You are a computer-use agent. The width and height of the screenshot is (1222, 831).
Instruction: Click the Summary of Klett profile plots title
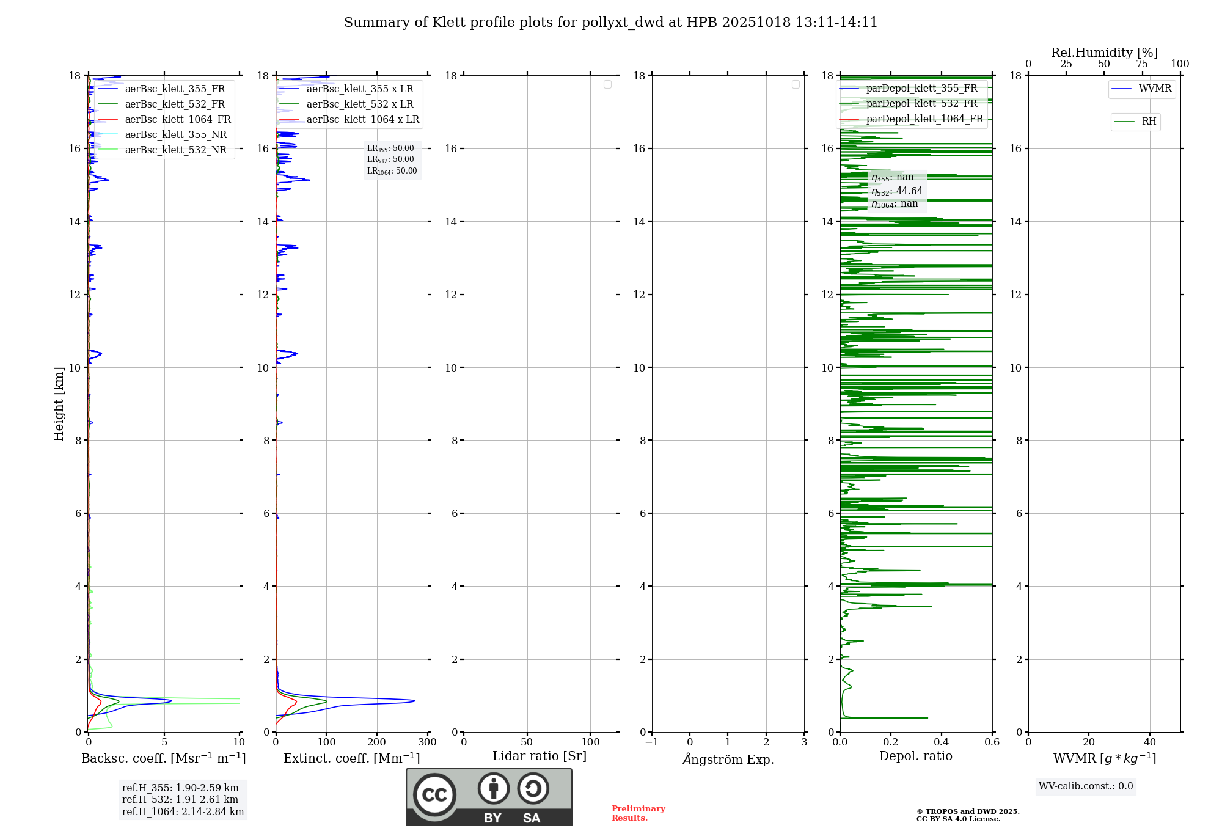[x=610, y=23]
